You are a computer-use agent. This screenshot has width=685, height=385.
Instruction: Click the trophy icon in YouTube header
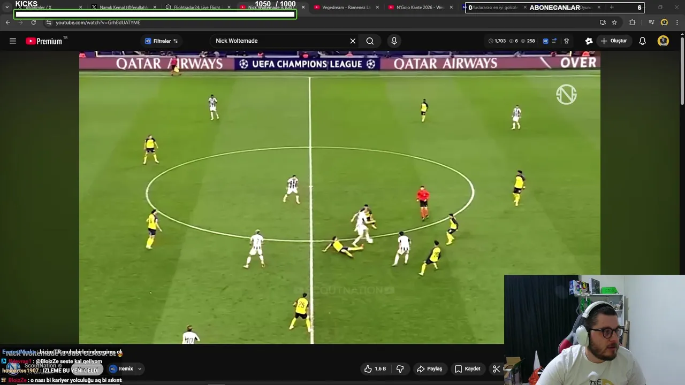[x=566, y=41]
